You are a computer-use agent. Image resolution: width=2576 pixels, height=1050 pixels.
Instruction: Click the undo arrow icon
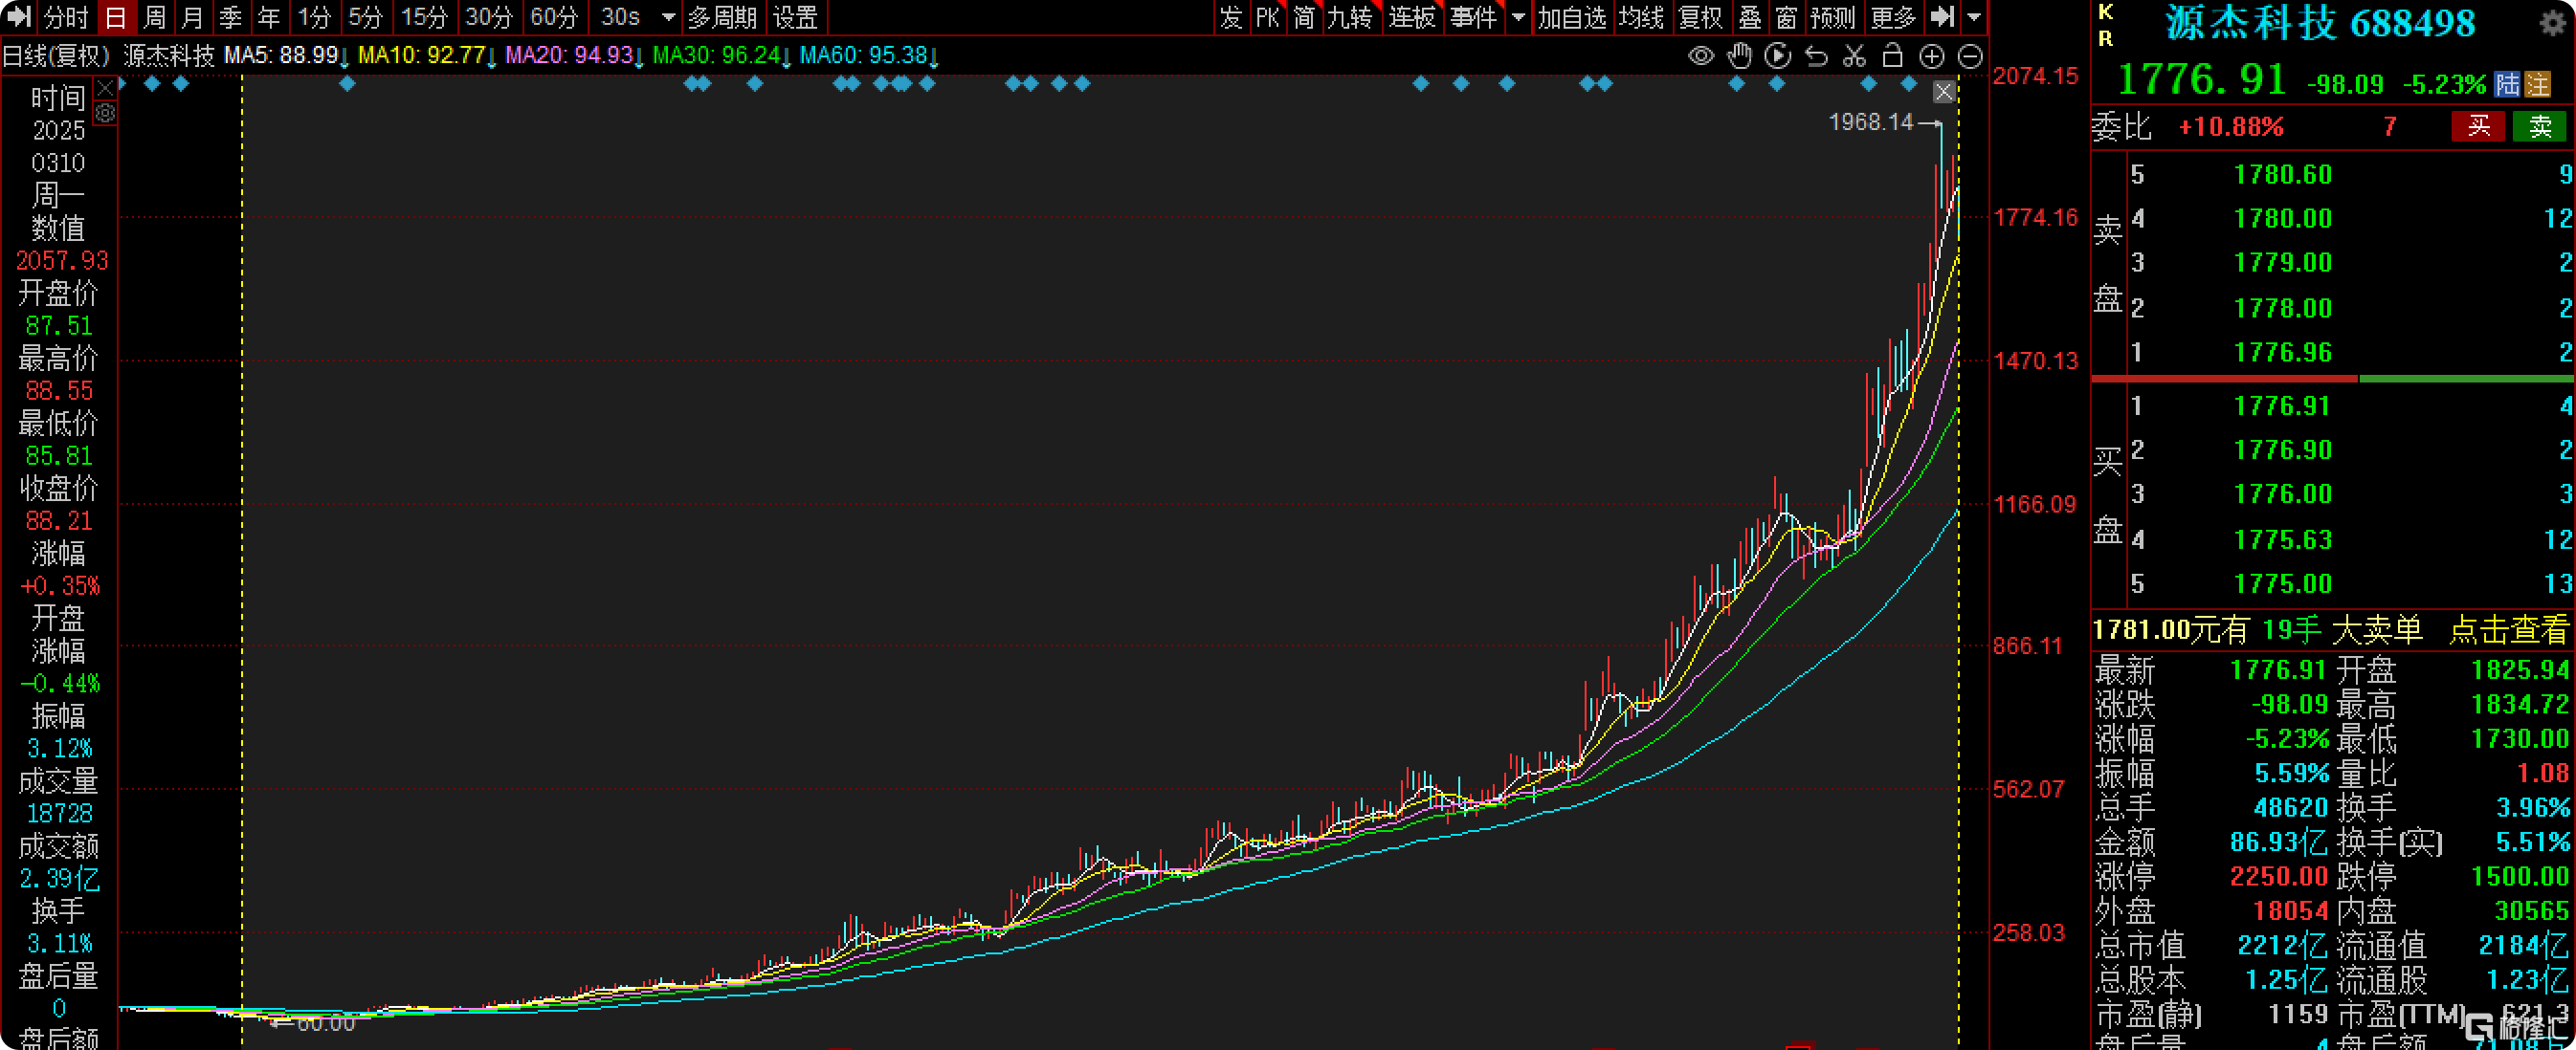coord(1816,56)
